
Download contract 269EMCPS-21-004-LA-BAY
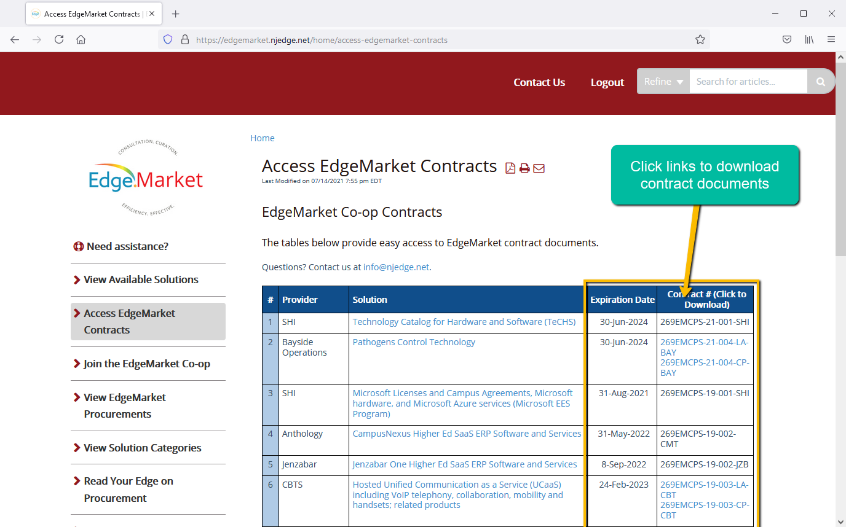tap(705, 347)
